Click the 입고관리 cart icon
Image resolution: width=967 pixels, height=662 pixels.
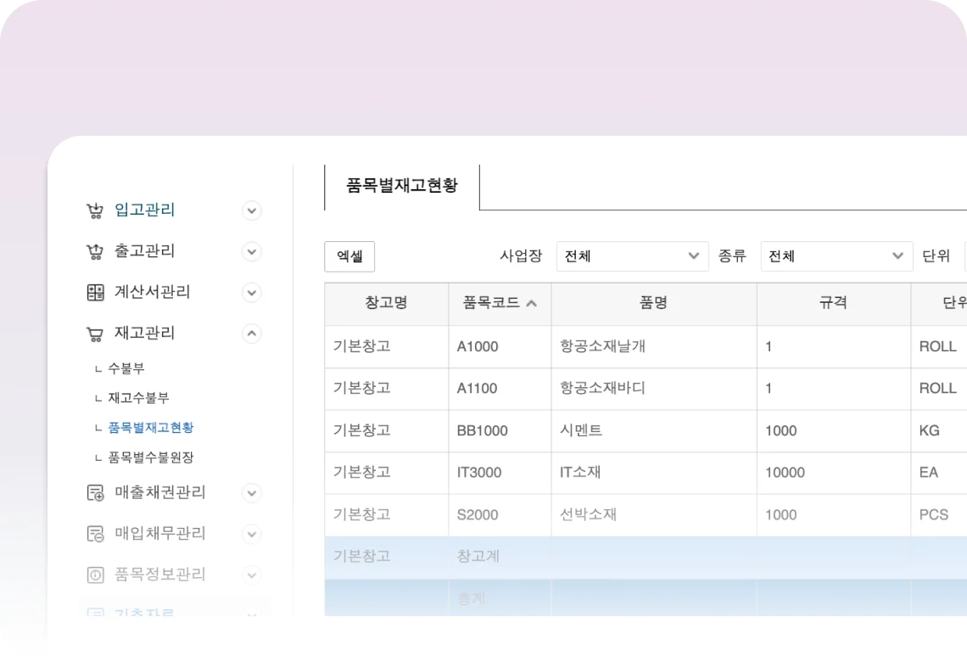pyautogui.click(x=95, y=210)
